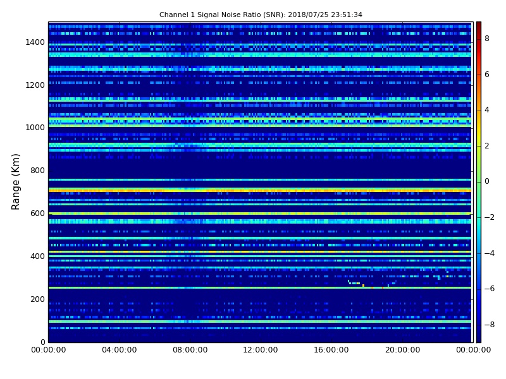Image resolution: width=506 pixels, height=379 pixels.
Task: Click the colorbar tick label −2
Action: click(x=490, y=217)
